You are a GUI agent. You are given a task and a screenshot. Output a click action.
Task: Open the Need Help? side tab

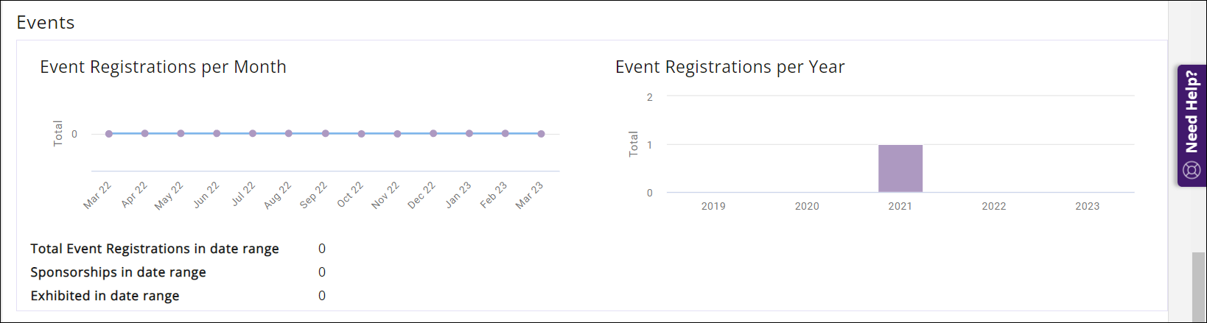pyautogui.click(x=1192, y=112)
